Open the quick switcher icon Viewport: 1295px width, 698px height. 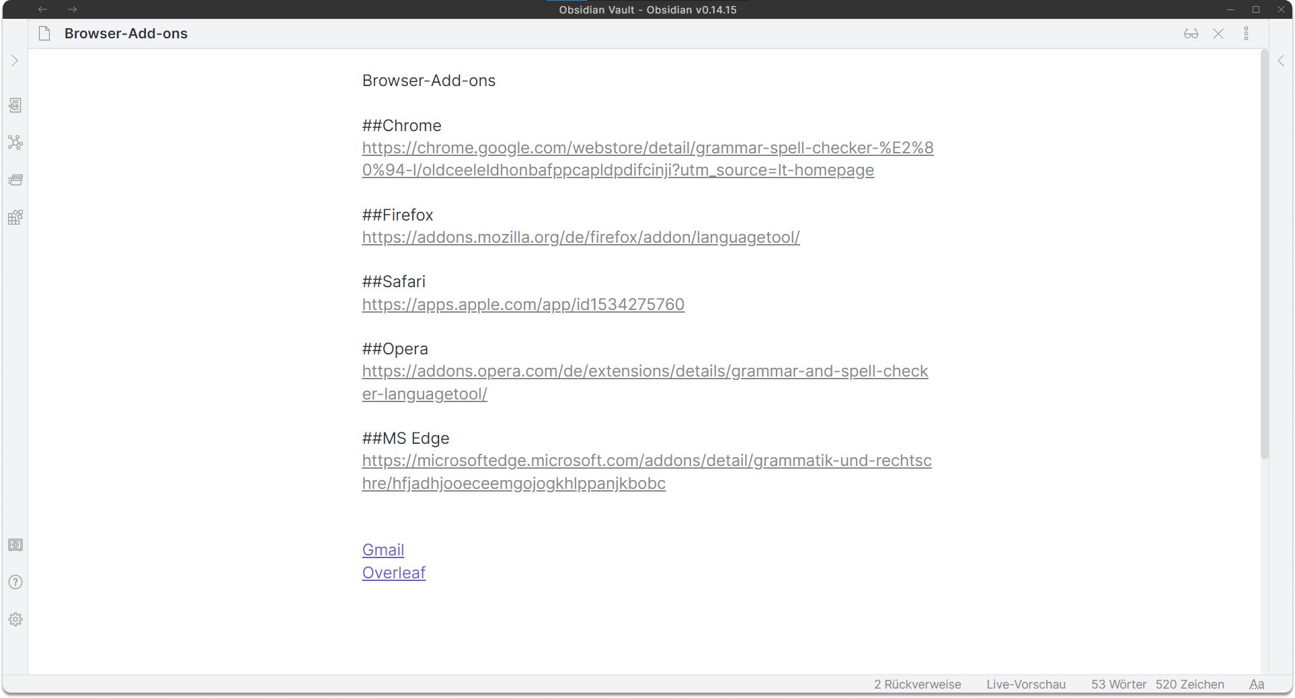pyautogui.click(x=15, y=106)
